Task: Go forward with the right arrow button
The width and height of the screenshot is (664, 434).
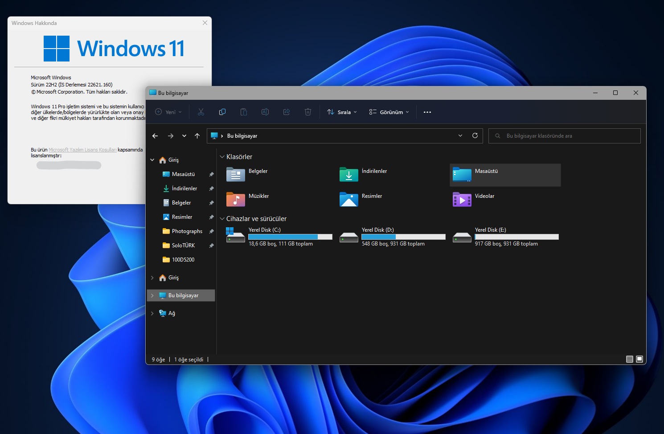Action: coord(171,136)
